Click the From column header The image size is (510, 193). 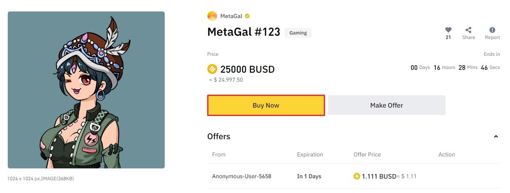point(219,154)
